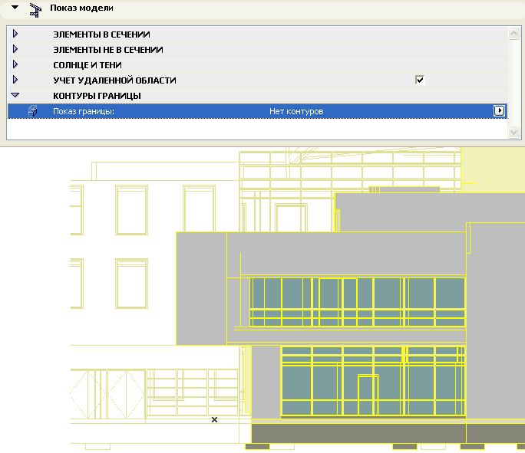Click the ЭЛЕМЕНТЫ НЕ В СЕЧЕНИИ label
525x453 pixels.
pyautogui.click(x=108, y=50)
